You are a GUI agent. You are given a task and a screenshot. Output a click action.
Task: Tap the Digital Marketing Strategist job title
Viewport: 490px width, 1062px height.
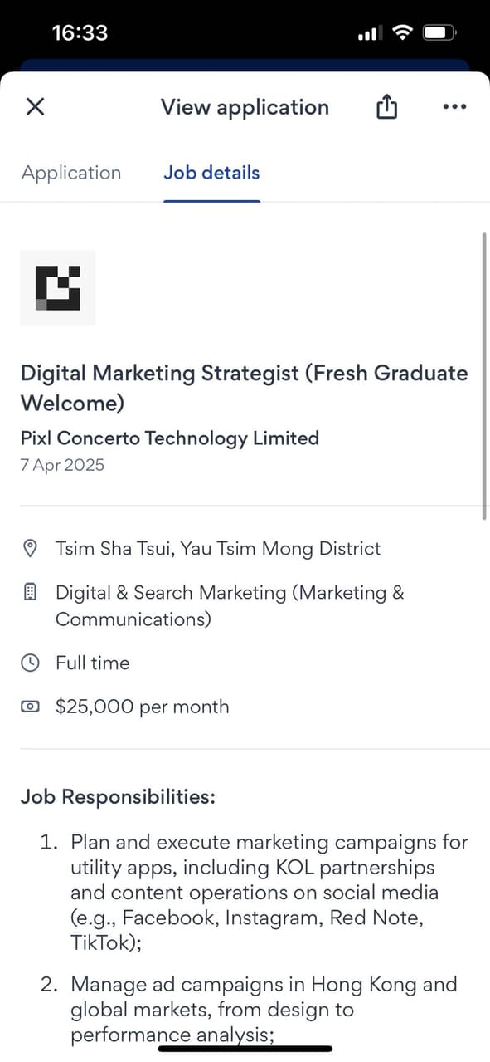pyautogui.click(x=244, y=387)
